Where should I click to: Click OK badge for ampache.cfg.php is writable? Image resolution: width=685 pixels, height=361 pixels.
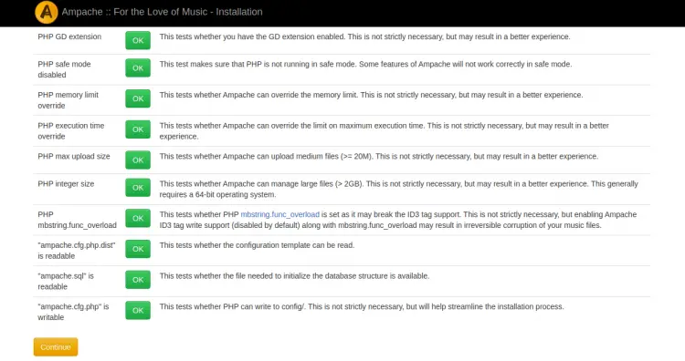tap(138, 311)
